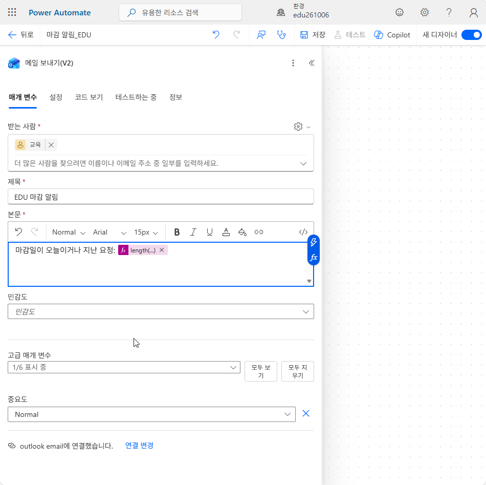486x485 pixels.
Task: Open the feedback smiley icon
Action: [400, 12]
